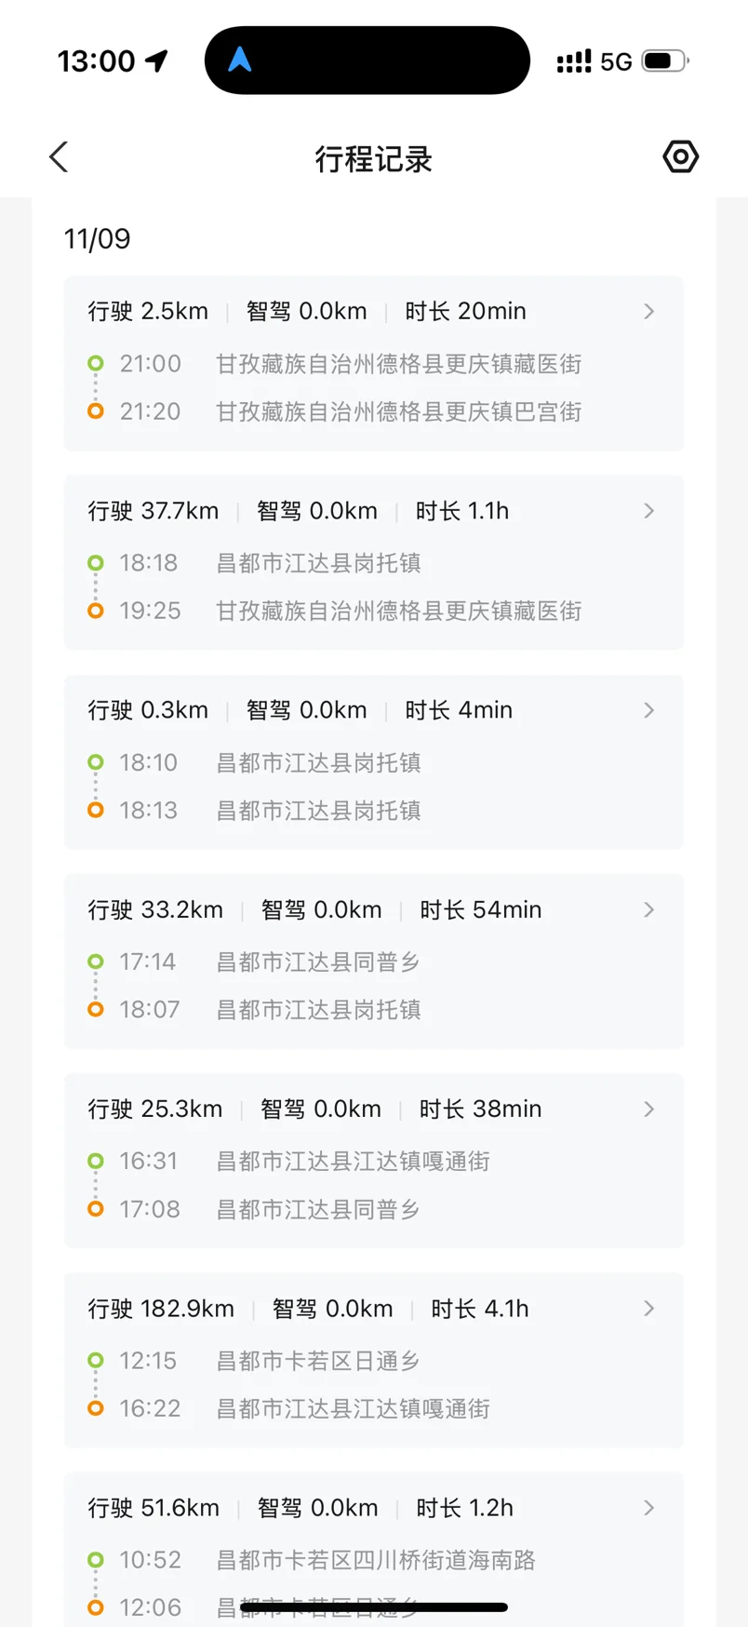Tap the battery icon in status bar
The image size is (748, 1627).
[x=664, y=61]
